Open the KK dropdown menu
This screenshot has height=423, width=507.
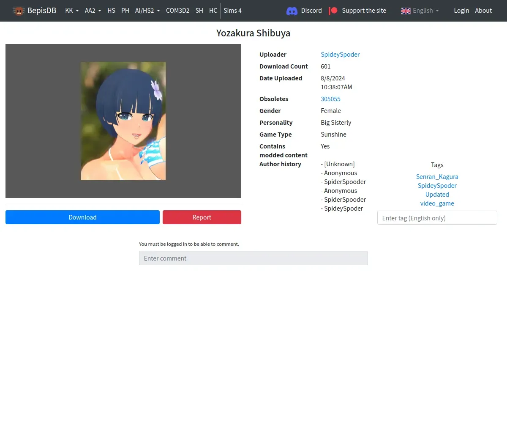72,11
